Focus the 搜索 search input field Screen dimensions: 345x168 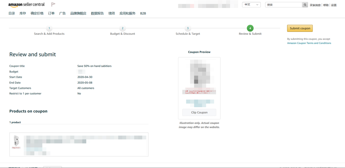coord(283,5)
